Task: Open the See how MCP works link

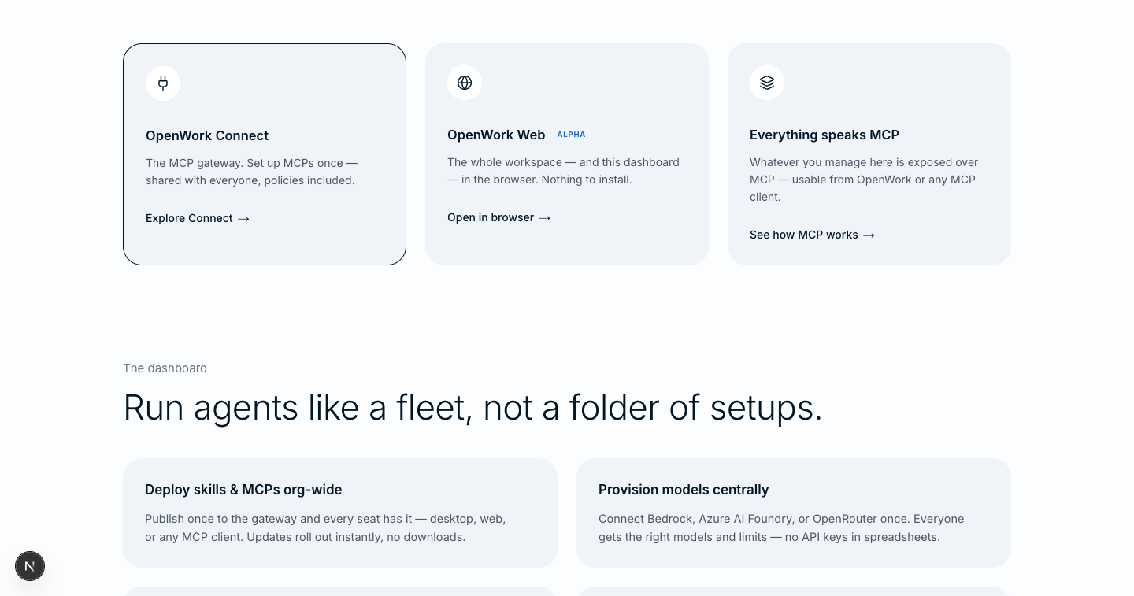Action: 812,235
